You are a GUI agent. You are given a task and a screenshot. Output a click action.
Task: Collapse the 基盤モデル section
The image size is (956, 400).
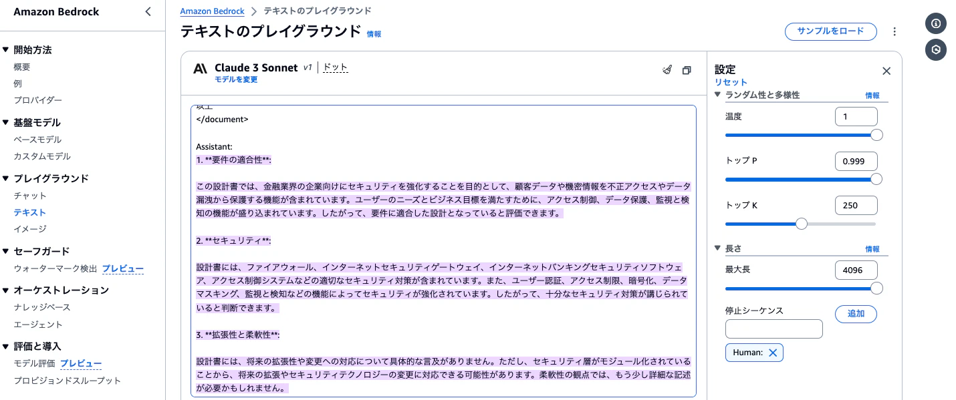tap(6, 123)
